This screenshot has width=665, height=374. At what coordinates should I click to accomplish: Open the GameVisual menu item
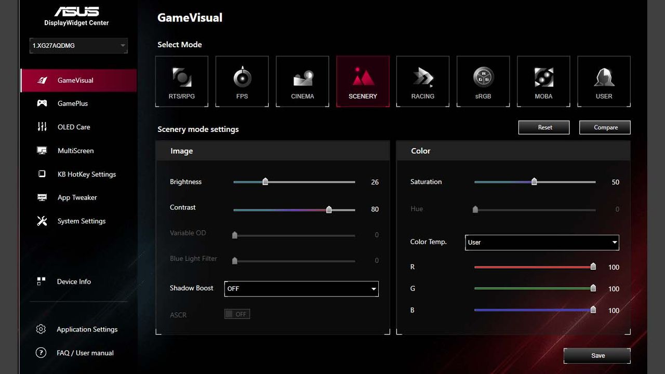pos(78,81)
